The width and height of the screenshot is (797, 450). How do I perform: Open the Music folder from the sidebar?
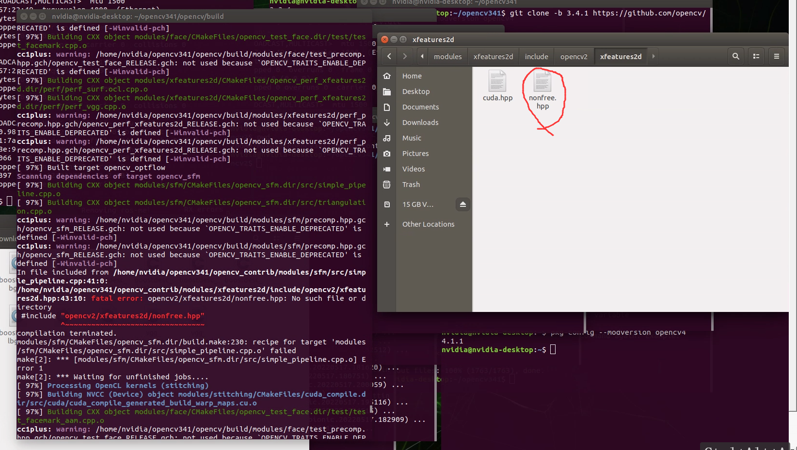pos(412,138)
